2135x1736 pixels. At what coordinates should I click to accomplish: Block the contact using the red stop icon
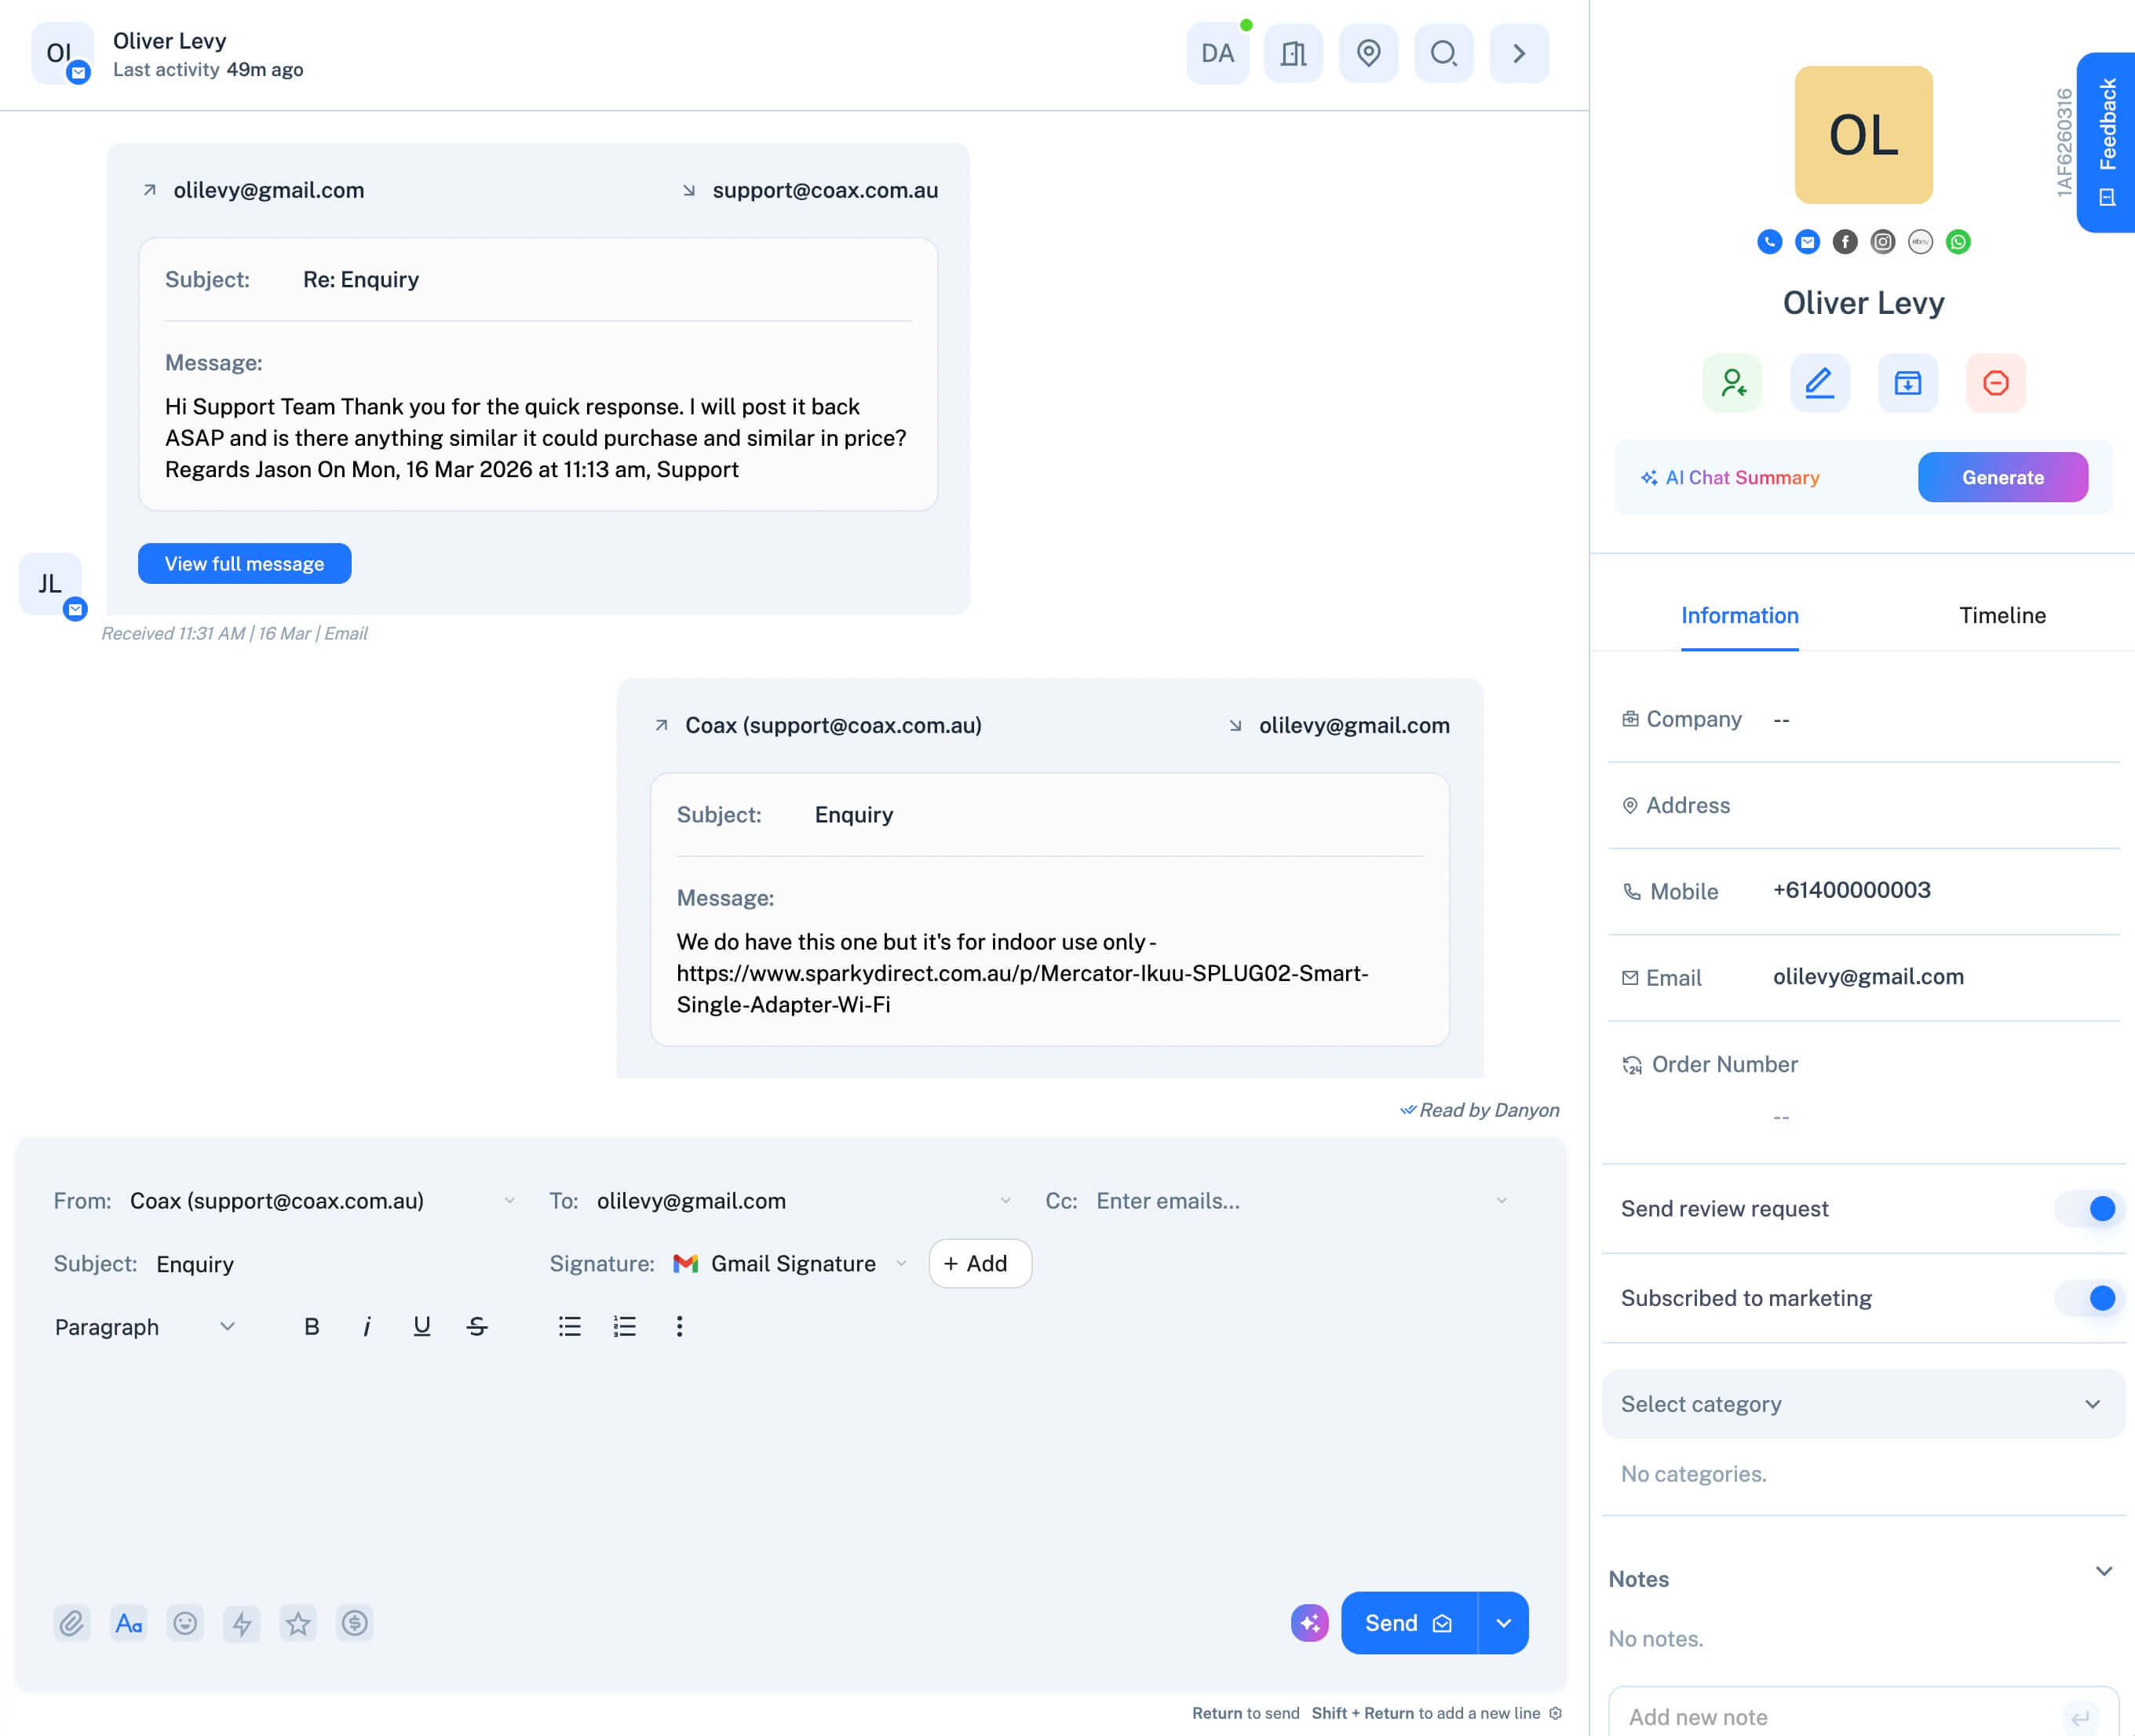(1995, 383)
